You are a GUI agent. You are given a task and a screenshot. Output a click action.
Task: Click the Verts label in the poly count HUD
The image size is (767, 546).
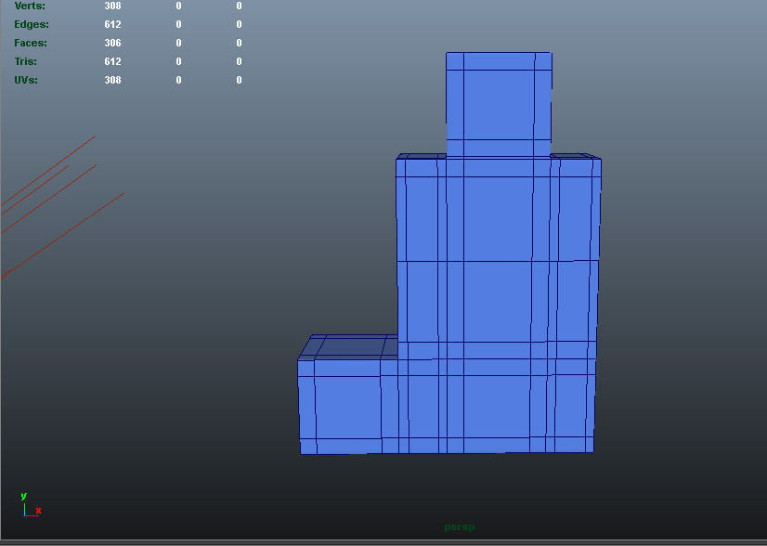[29, 6]
